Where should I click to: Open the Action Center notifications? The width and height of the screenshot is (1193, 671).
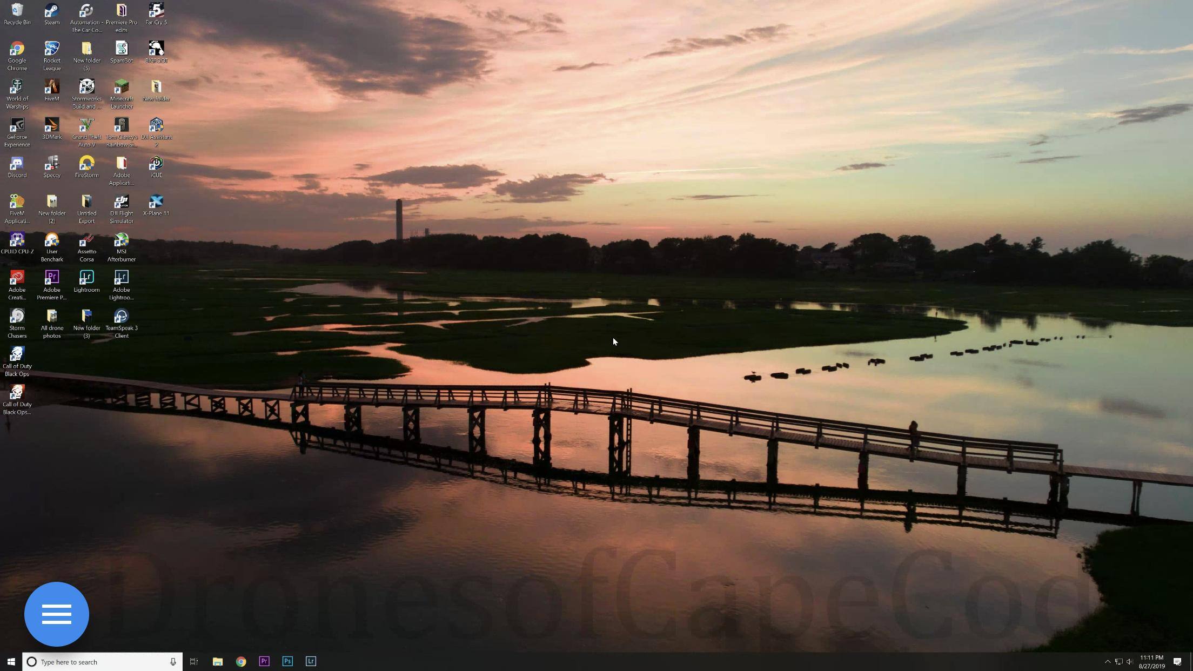(x=1177, y=662)
